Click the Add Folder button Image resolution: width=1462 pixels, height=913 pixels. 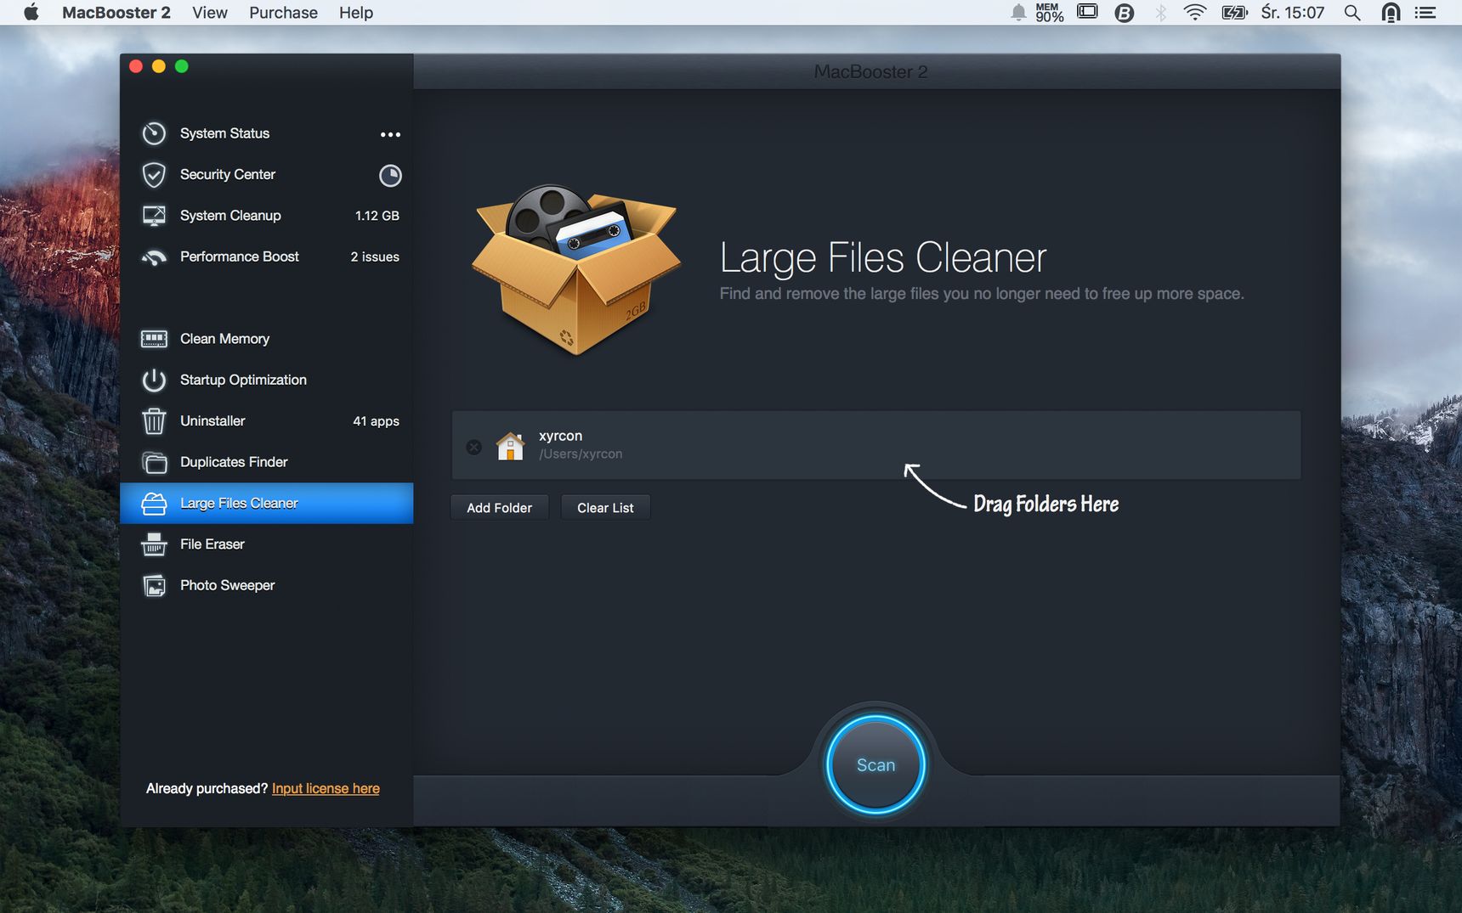[500, 508]
